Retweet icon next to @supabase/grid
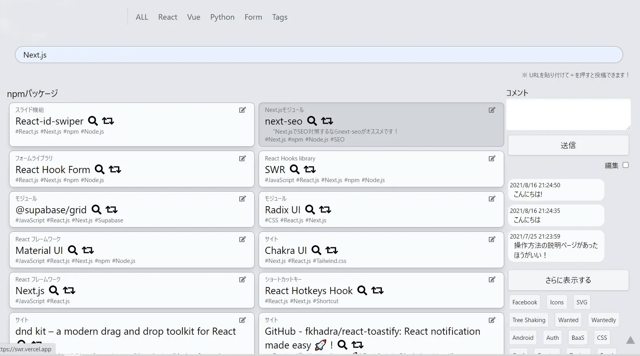Viewport: 640px width, 356px height. [x=112, y=210]
